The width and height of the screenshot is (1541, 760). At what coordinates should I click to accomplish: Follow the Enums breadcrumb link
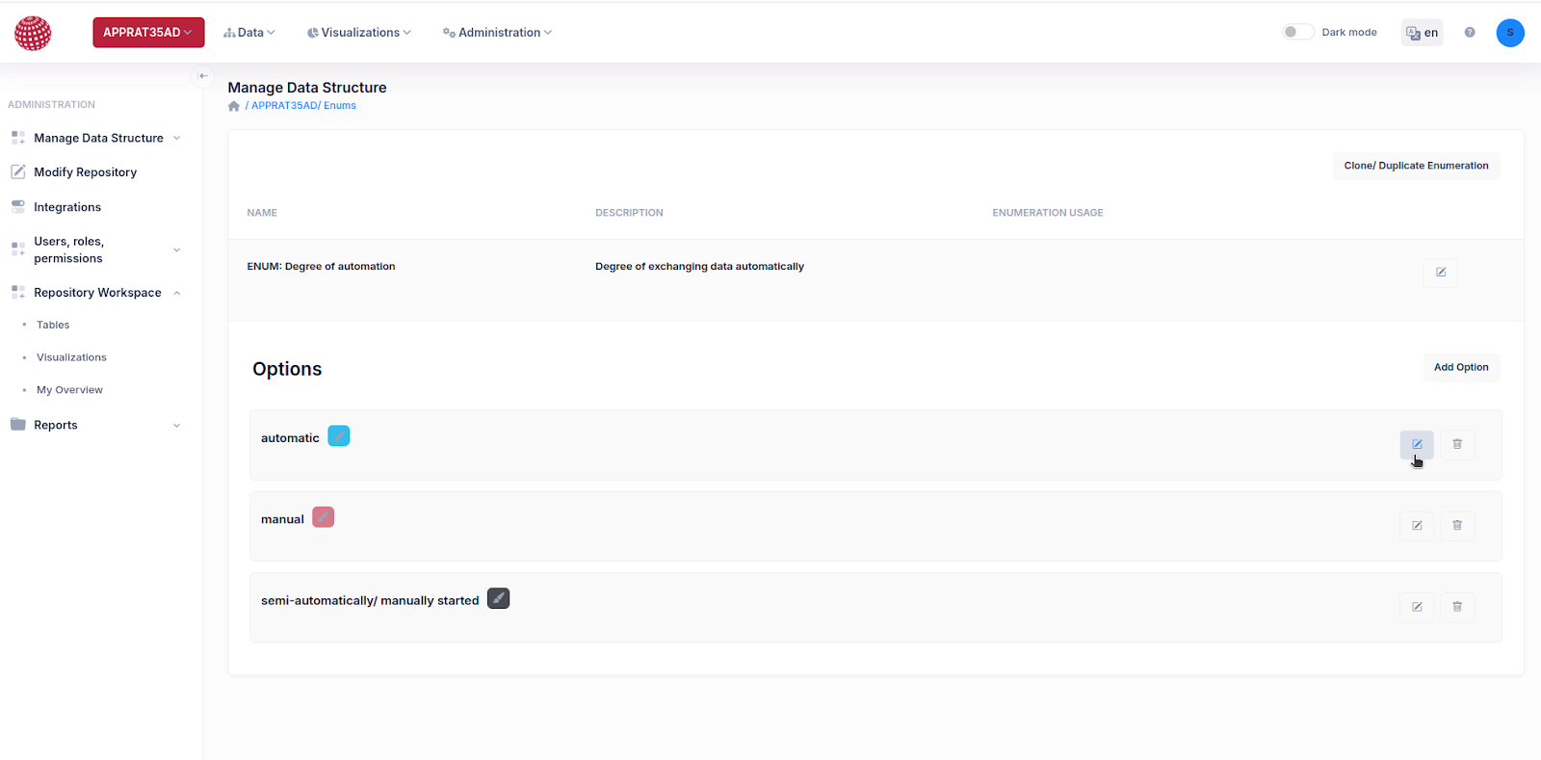(340, 106)
